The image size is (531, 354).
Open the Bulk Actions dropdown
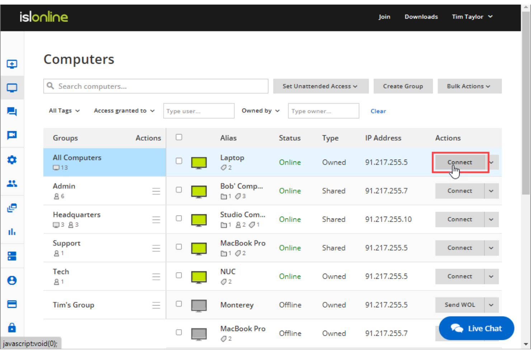469,86
